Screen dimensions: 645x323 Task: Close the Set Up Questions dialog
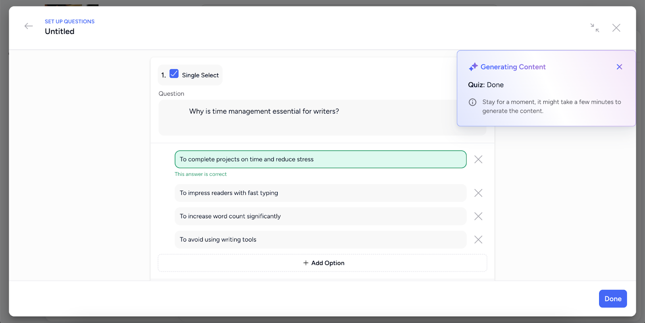click(616, 28)
